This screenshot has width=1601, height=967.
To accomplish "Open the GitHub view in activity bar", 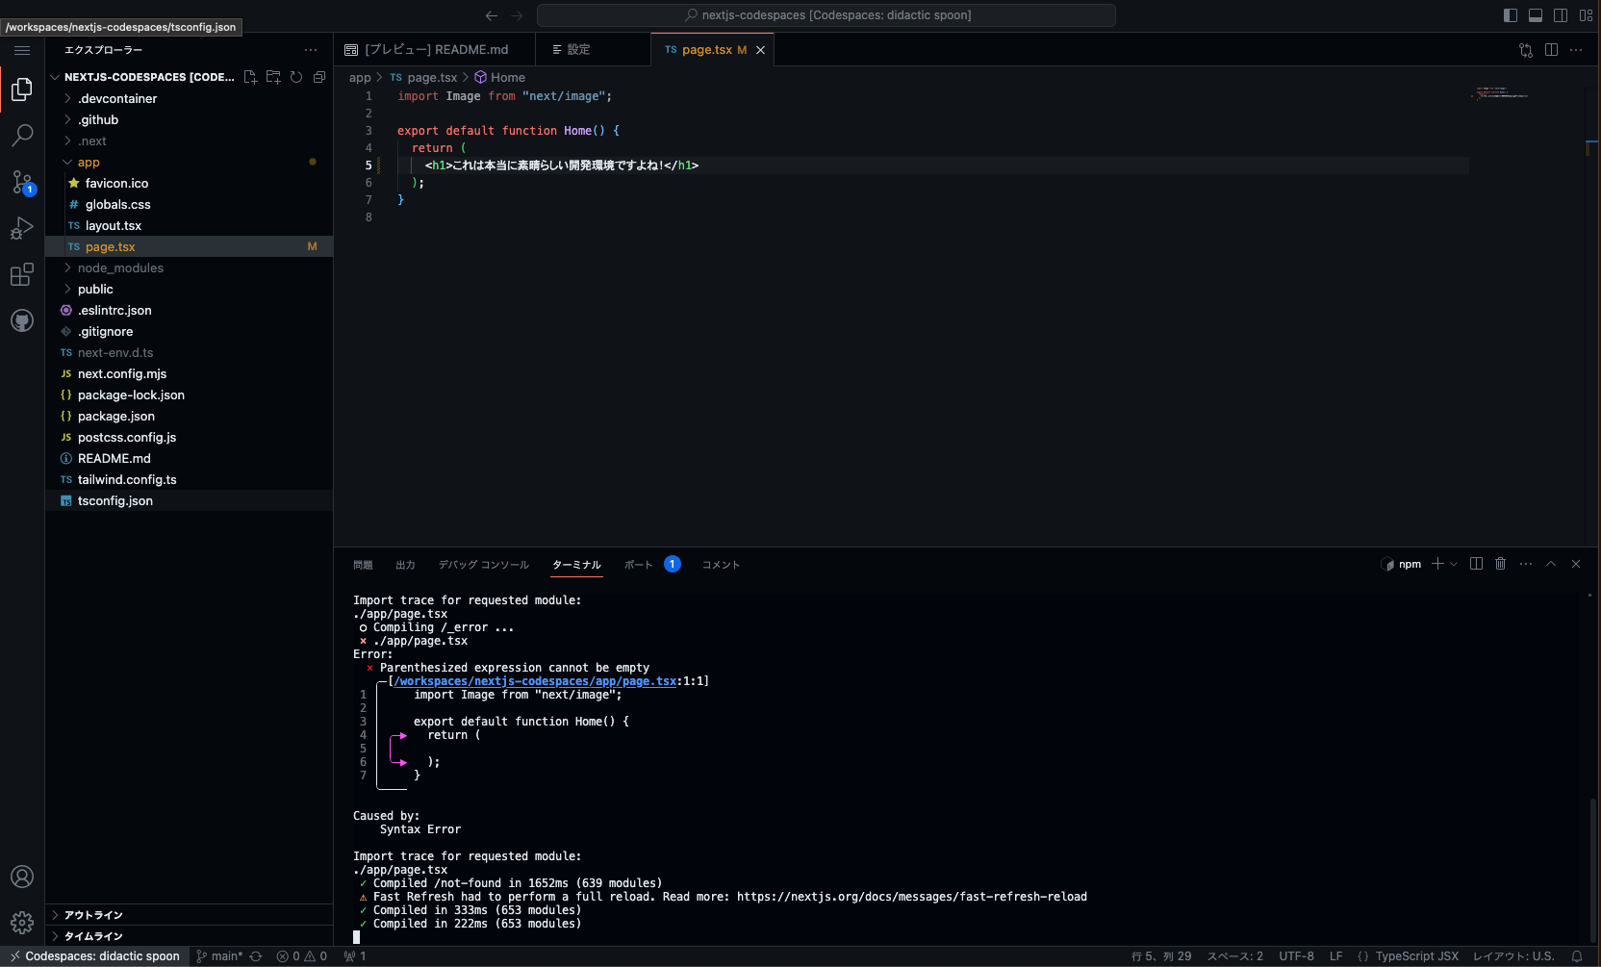I will 22,320.
